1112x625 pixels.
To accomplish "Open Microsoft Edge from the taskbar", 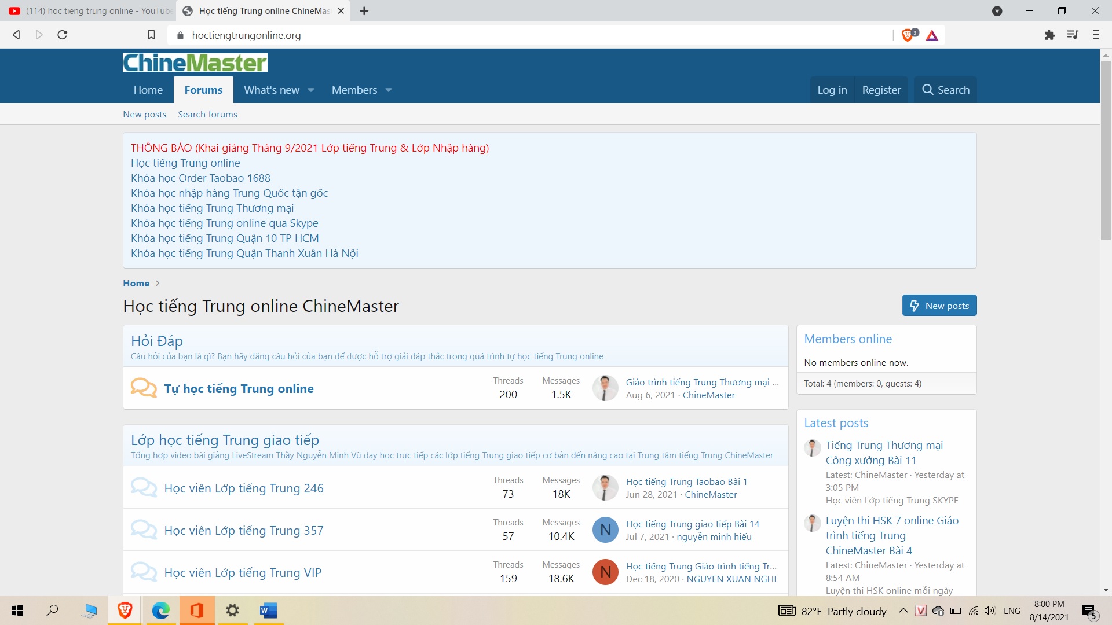I will tap(160, 611).
